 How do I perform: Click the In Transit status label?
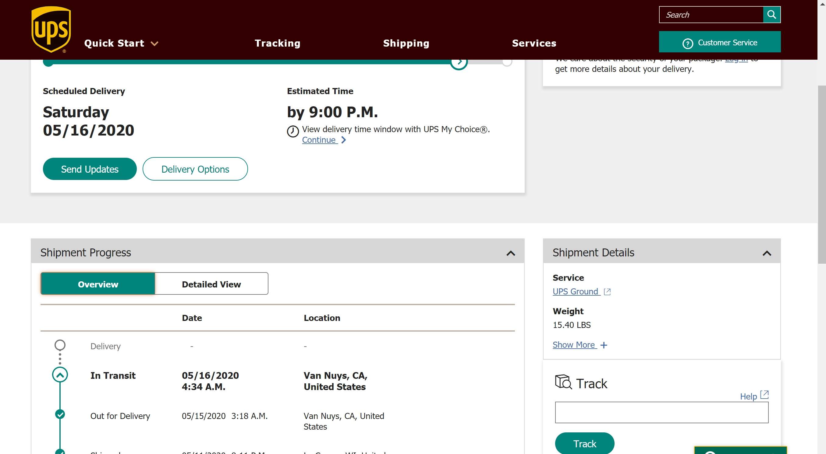pyautogui.click(x=113, y=375)
